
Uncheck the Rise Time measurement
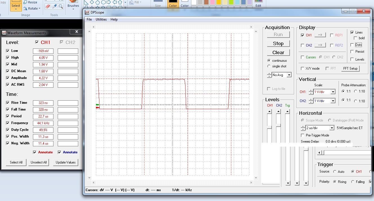(x=7, y=103)
